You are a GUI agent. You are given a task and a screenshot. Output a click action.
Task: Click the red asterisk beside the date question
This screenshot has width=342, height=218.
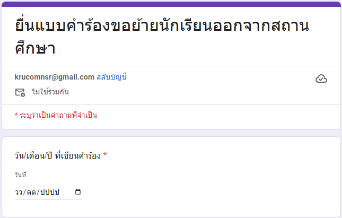tap(105, 155)
